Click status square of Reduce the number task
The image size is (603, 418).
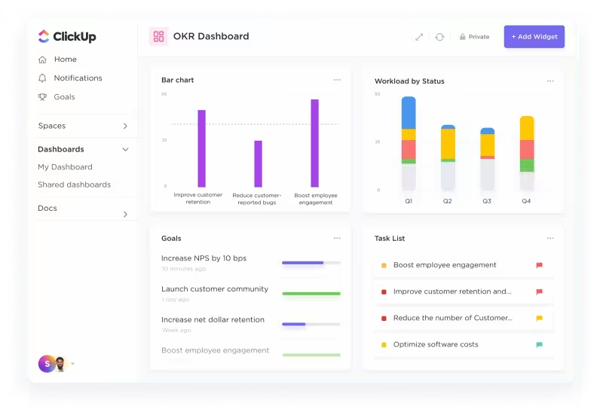(384, 318)
